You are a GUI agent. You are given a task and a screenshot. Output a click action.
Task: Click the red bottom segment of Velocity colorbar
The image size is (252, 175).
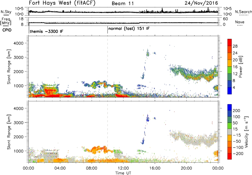(230, 156)
